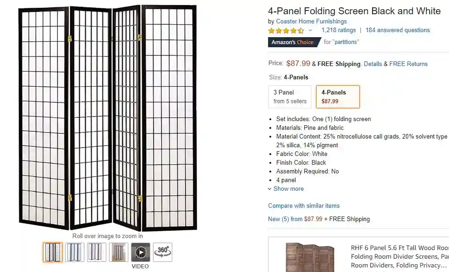Expand the Show more feature list
The height and width of the screenshot is (272, 449).
point(288,189)
